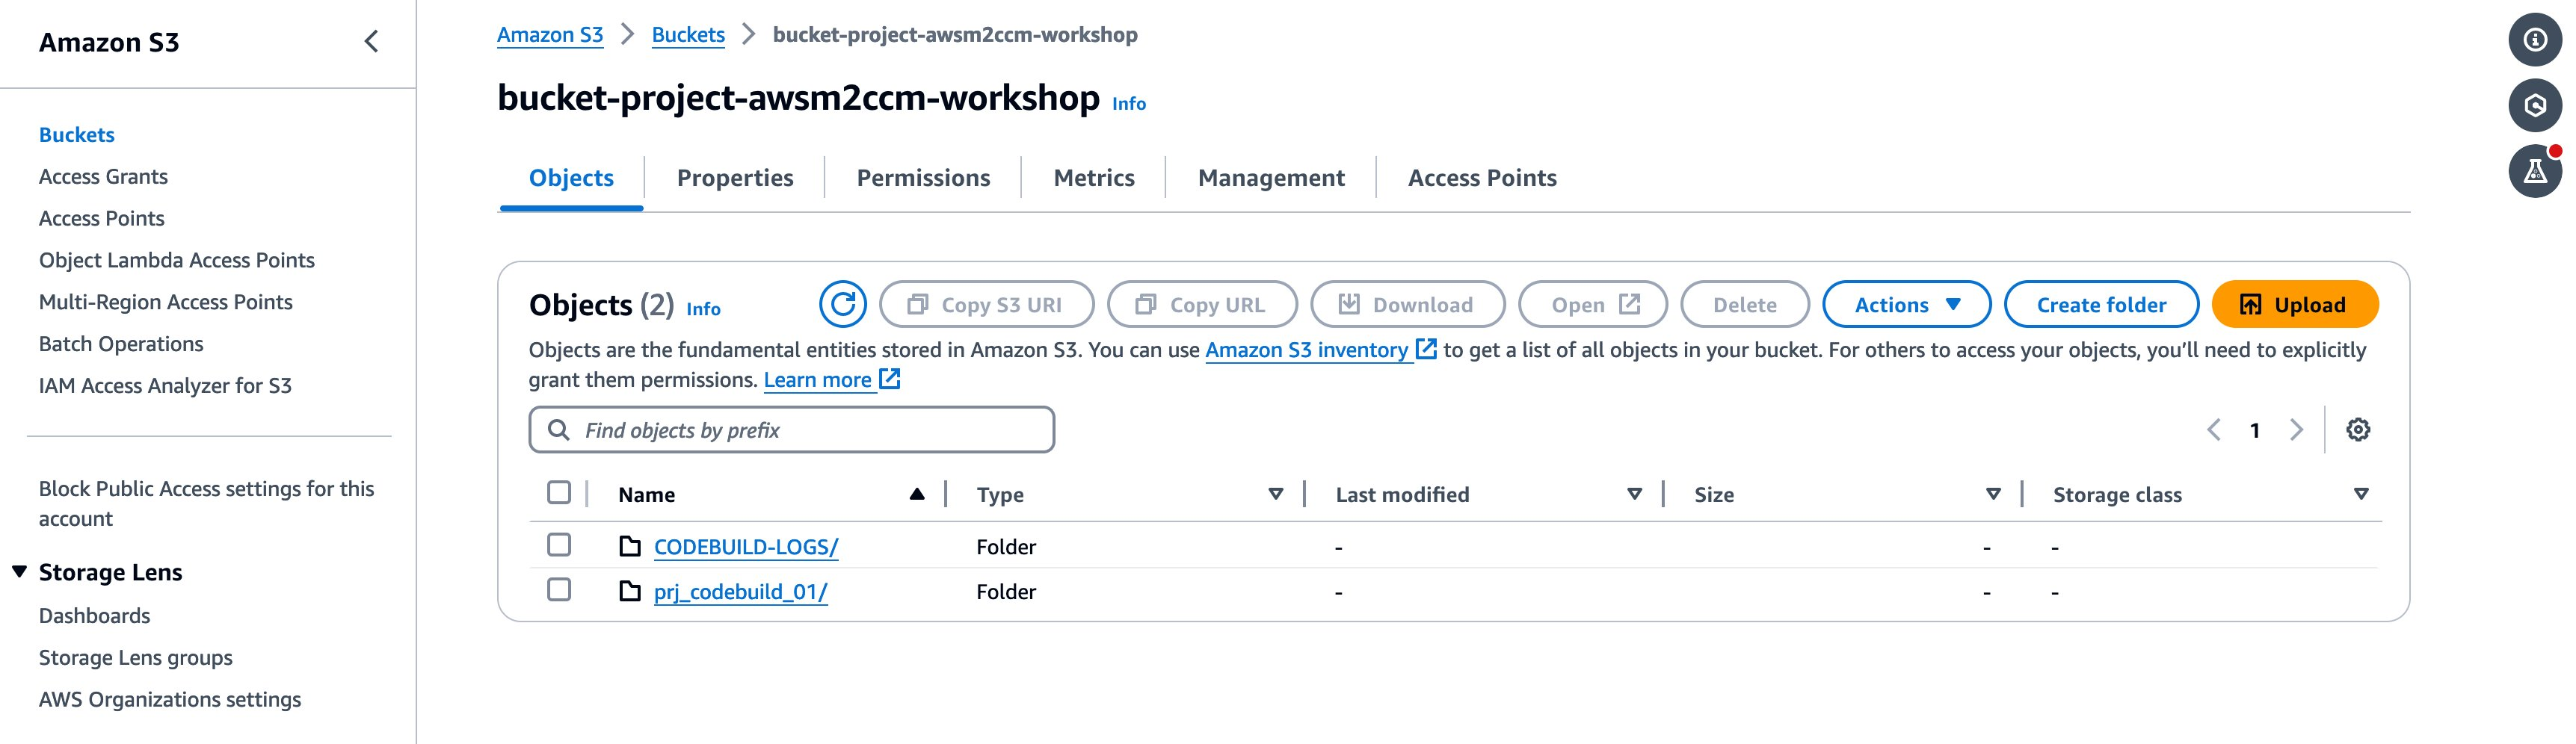Viewport: 2576px width, 744px height.
Task: Open table preferences gear icon
Action: point(2357,430)
